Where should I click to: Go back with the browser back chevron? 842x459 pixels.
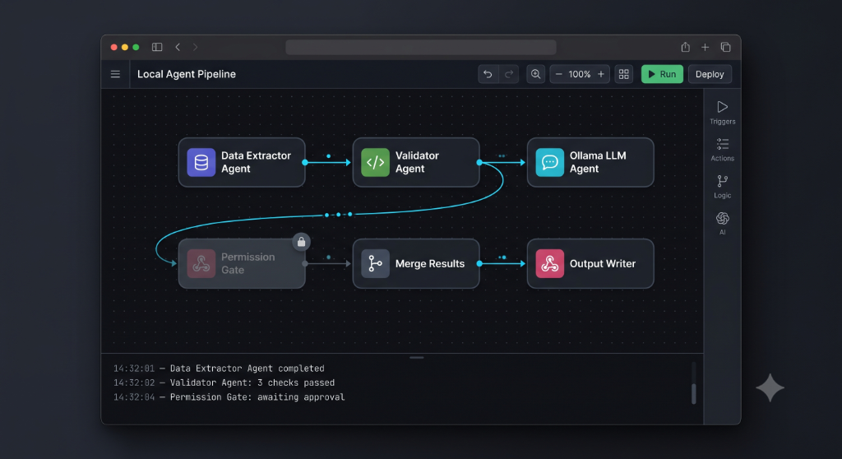(x=178, y=47)
